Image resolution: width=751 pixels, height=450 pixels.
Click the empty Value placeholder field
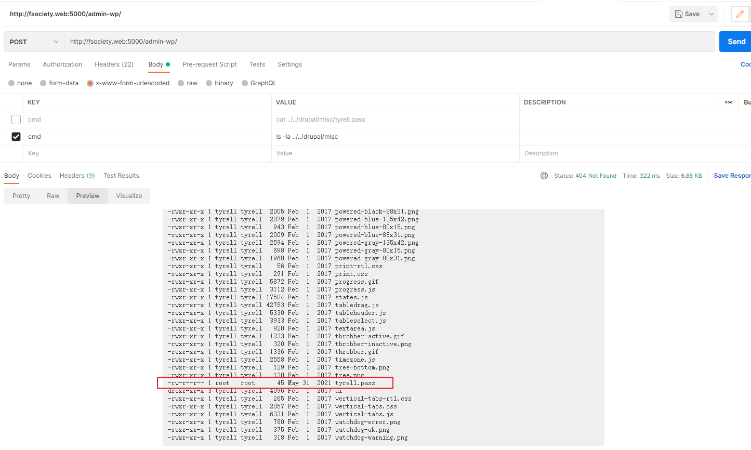[396, 153]
